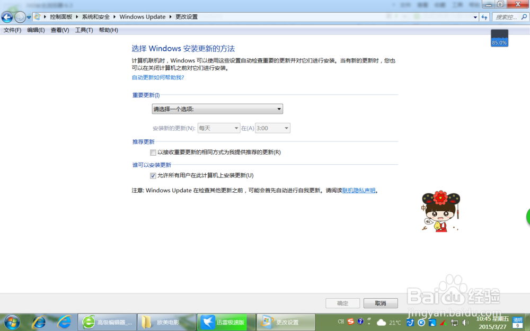The width and height of the screenshot is (530, 331).
Task: Open the 工具 menu
Action: [84, 30]
